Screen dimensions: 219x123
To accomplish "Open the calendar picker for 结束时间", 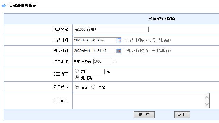I will [x=118, y=51].
